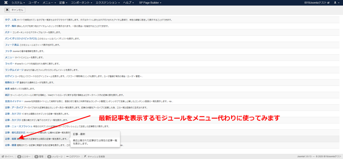Screen dimensions: 343x159
Task: Select the フィード表示 module type
Action: (x=12, y=45)
